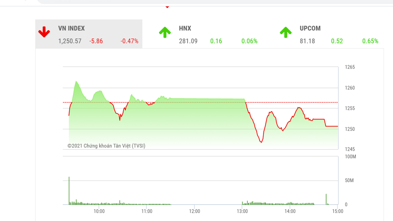Click the 50M volume axis label
The height and width of the screenshot is (221, 393).
click(349, 180)
